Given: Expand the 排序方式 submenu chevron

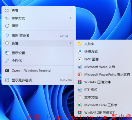Looking at the screenshot, I should coord(70,18).
